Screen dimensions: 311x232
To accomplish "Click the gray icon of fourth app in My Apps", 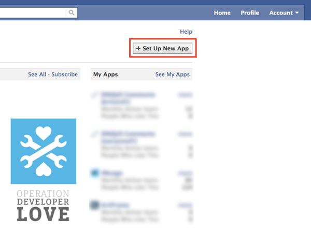I will 95,206.
